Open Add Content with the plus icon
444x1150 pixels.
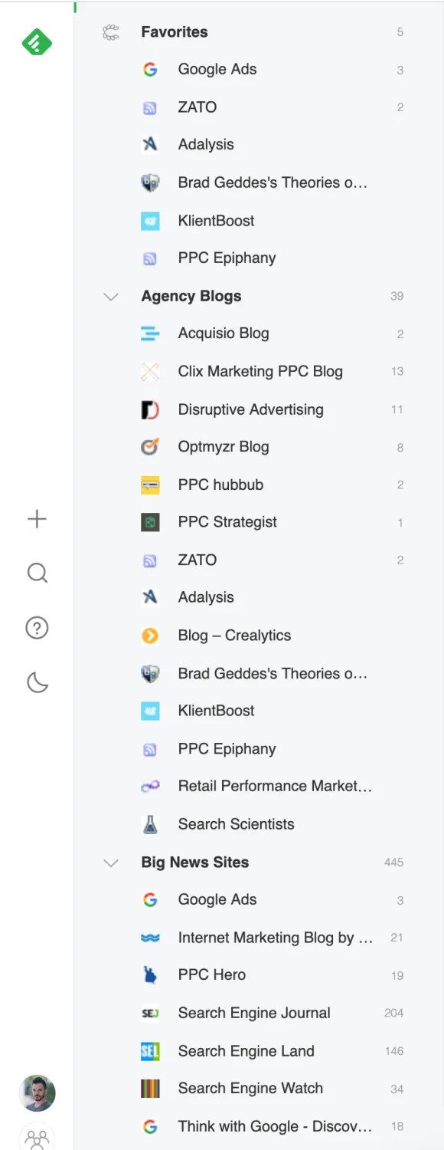(x=37, y=519)
